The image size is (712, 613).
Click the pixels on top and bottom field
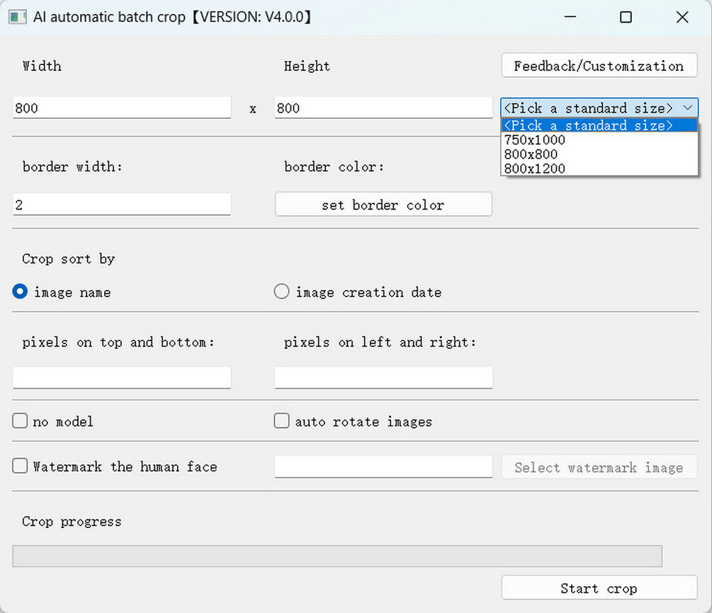pyautogui.click(x=122, y=377)
